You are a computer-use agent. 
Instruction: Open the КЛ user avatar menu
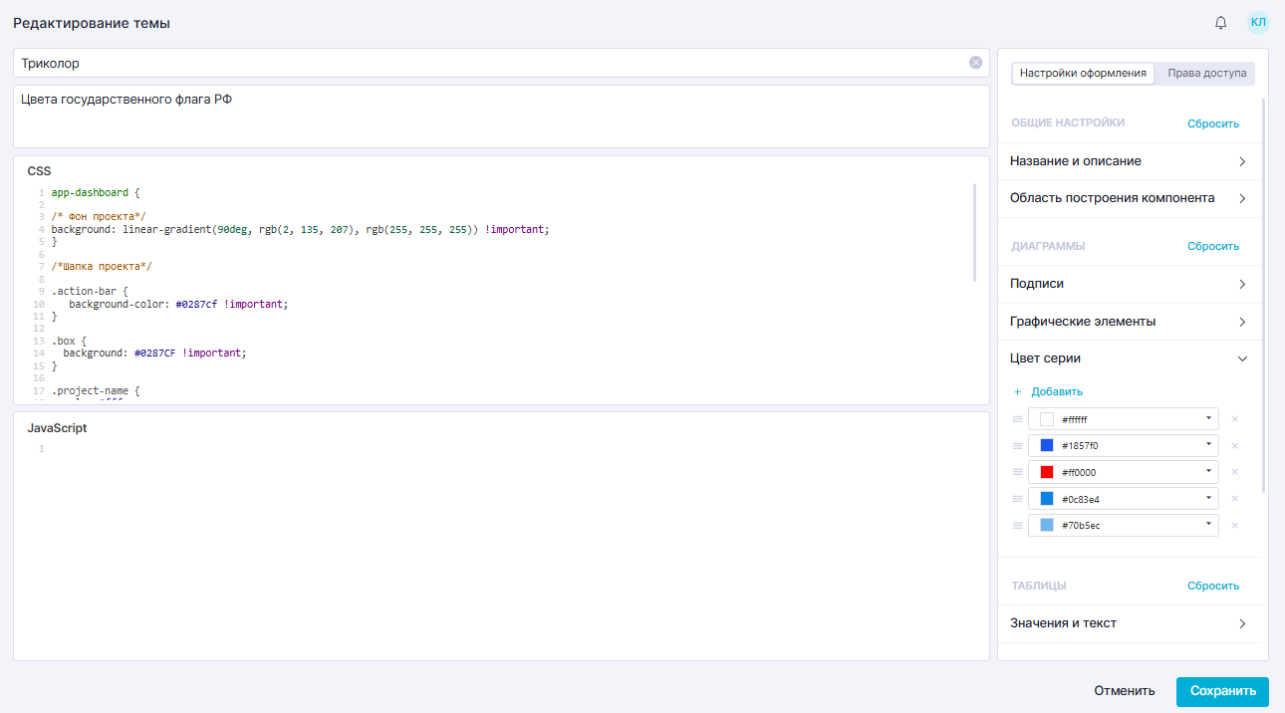click(x=1259, y=23)
